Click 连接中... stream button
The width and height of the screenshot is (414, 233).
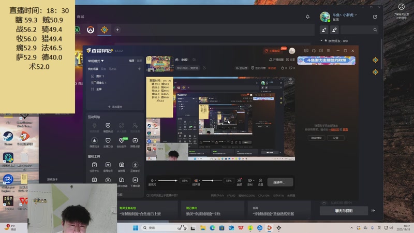pyautogui.click(x=280, y=182)
